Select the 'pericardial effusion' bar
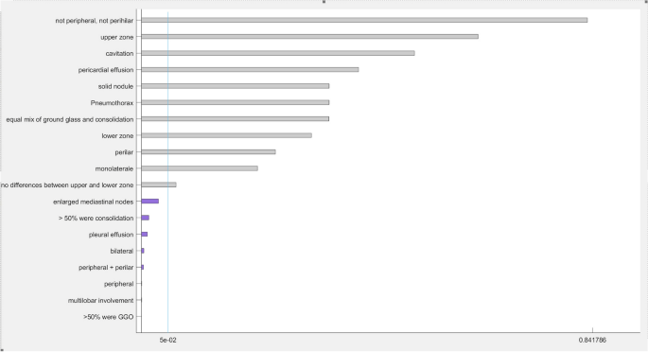Viewport: 648px width, 352px height. click(250, 70)
